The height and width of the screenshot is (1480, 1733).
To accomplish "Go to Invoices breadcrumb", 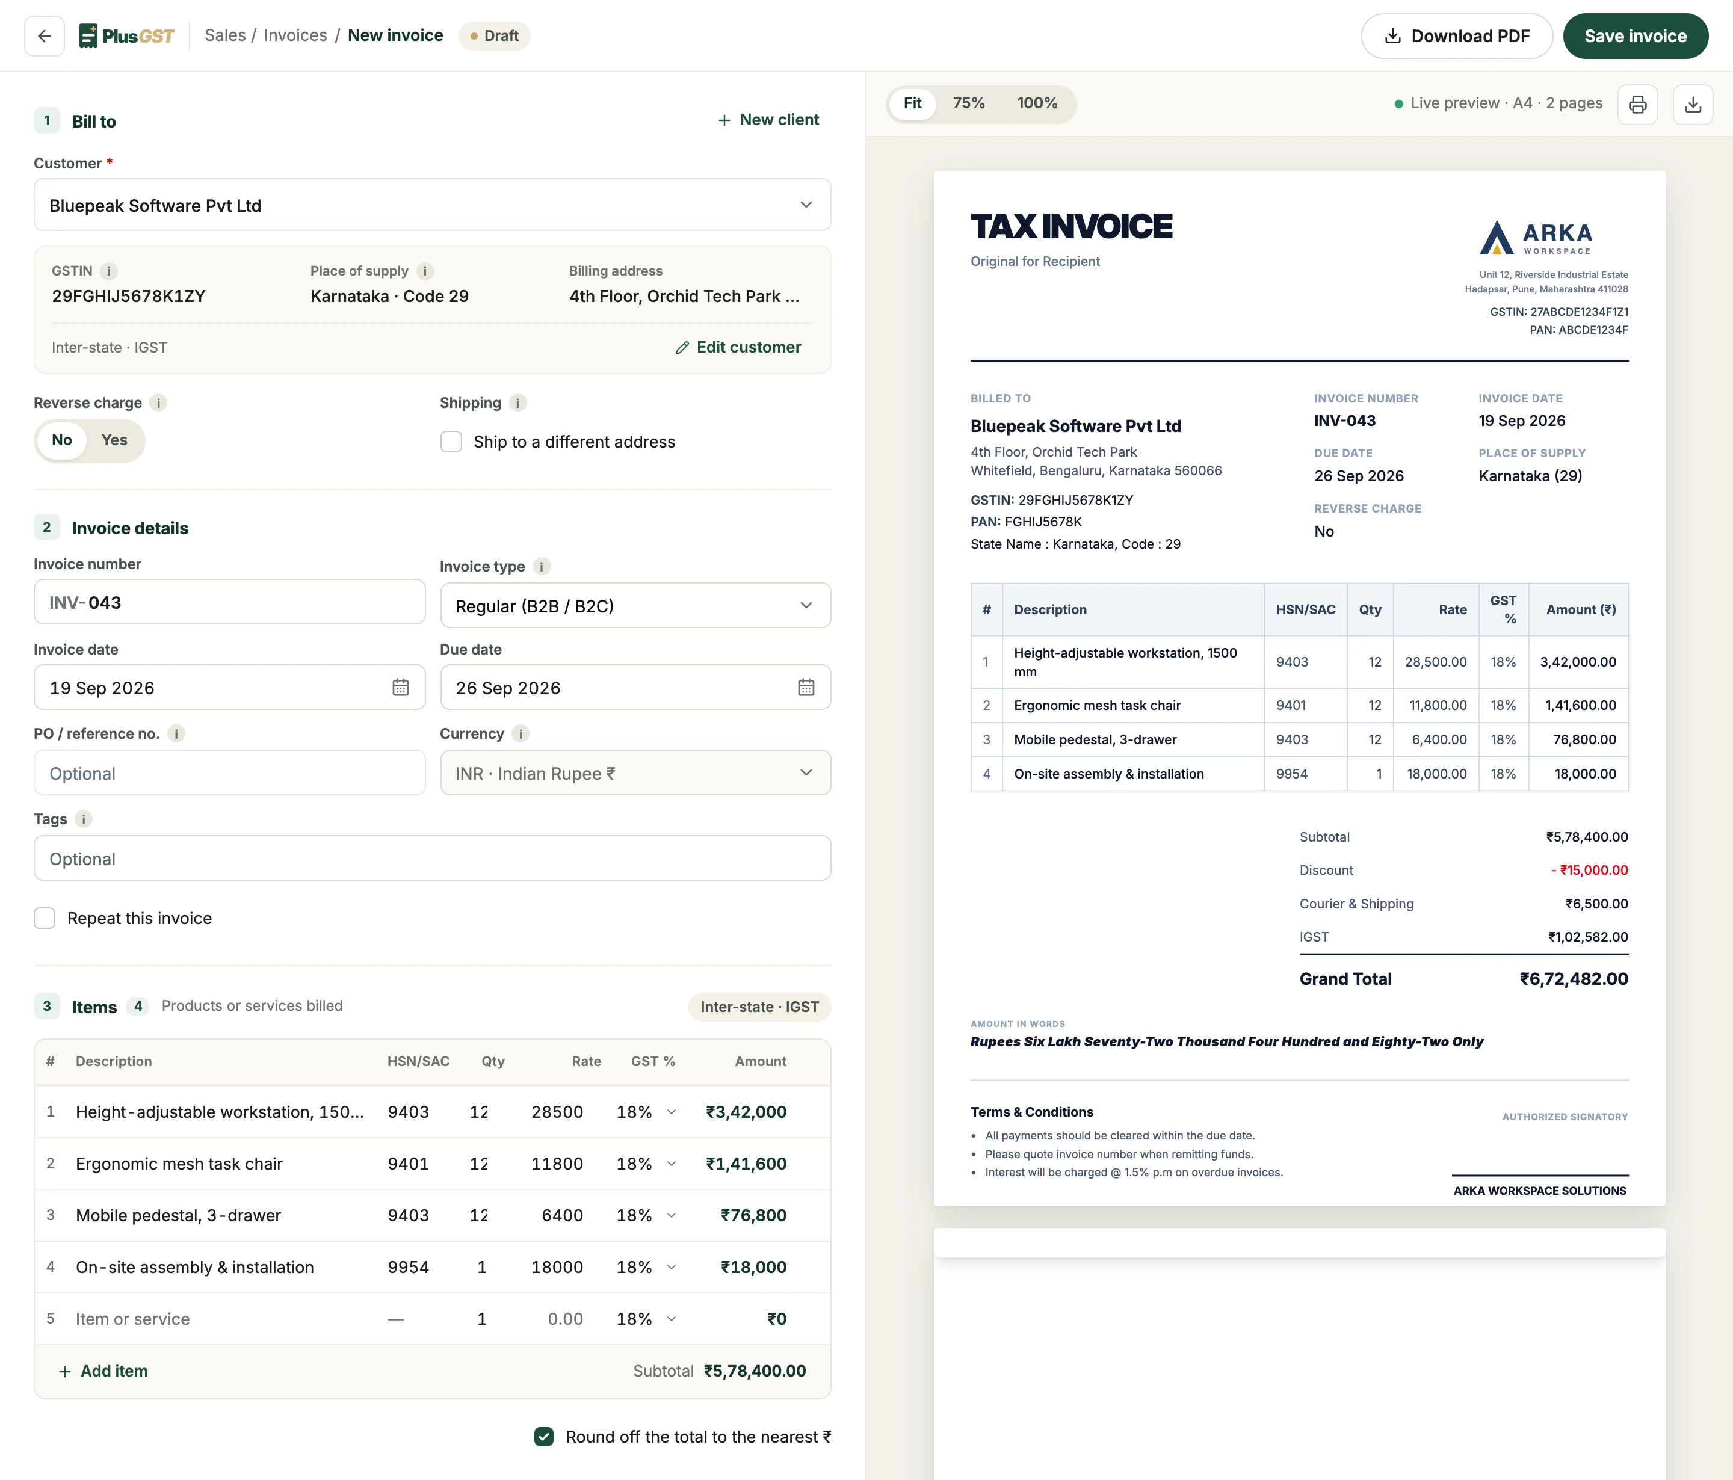I will click(x=295, y=35).
